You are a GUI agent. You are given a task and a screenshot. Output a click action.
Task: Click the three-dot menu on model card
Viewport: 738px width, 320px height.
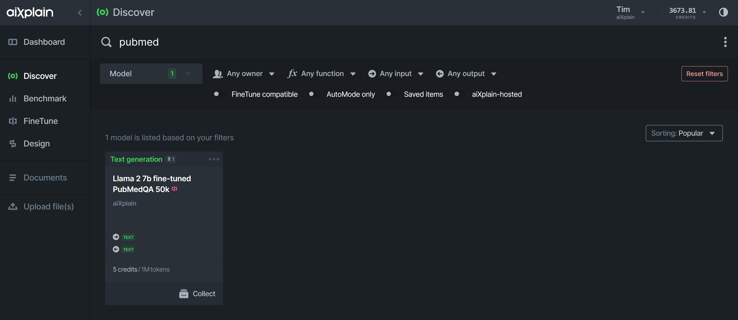point(213,158)
